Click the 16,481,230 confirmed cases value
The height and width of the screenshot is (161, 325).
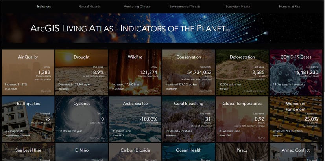coord(306,72)
